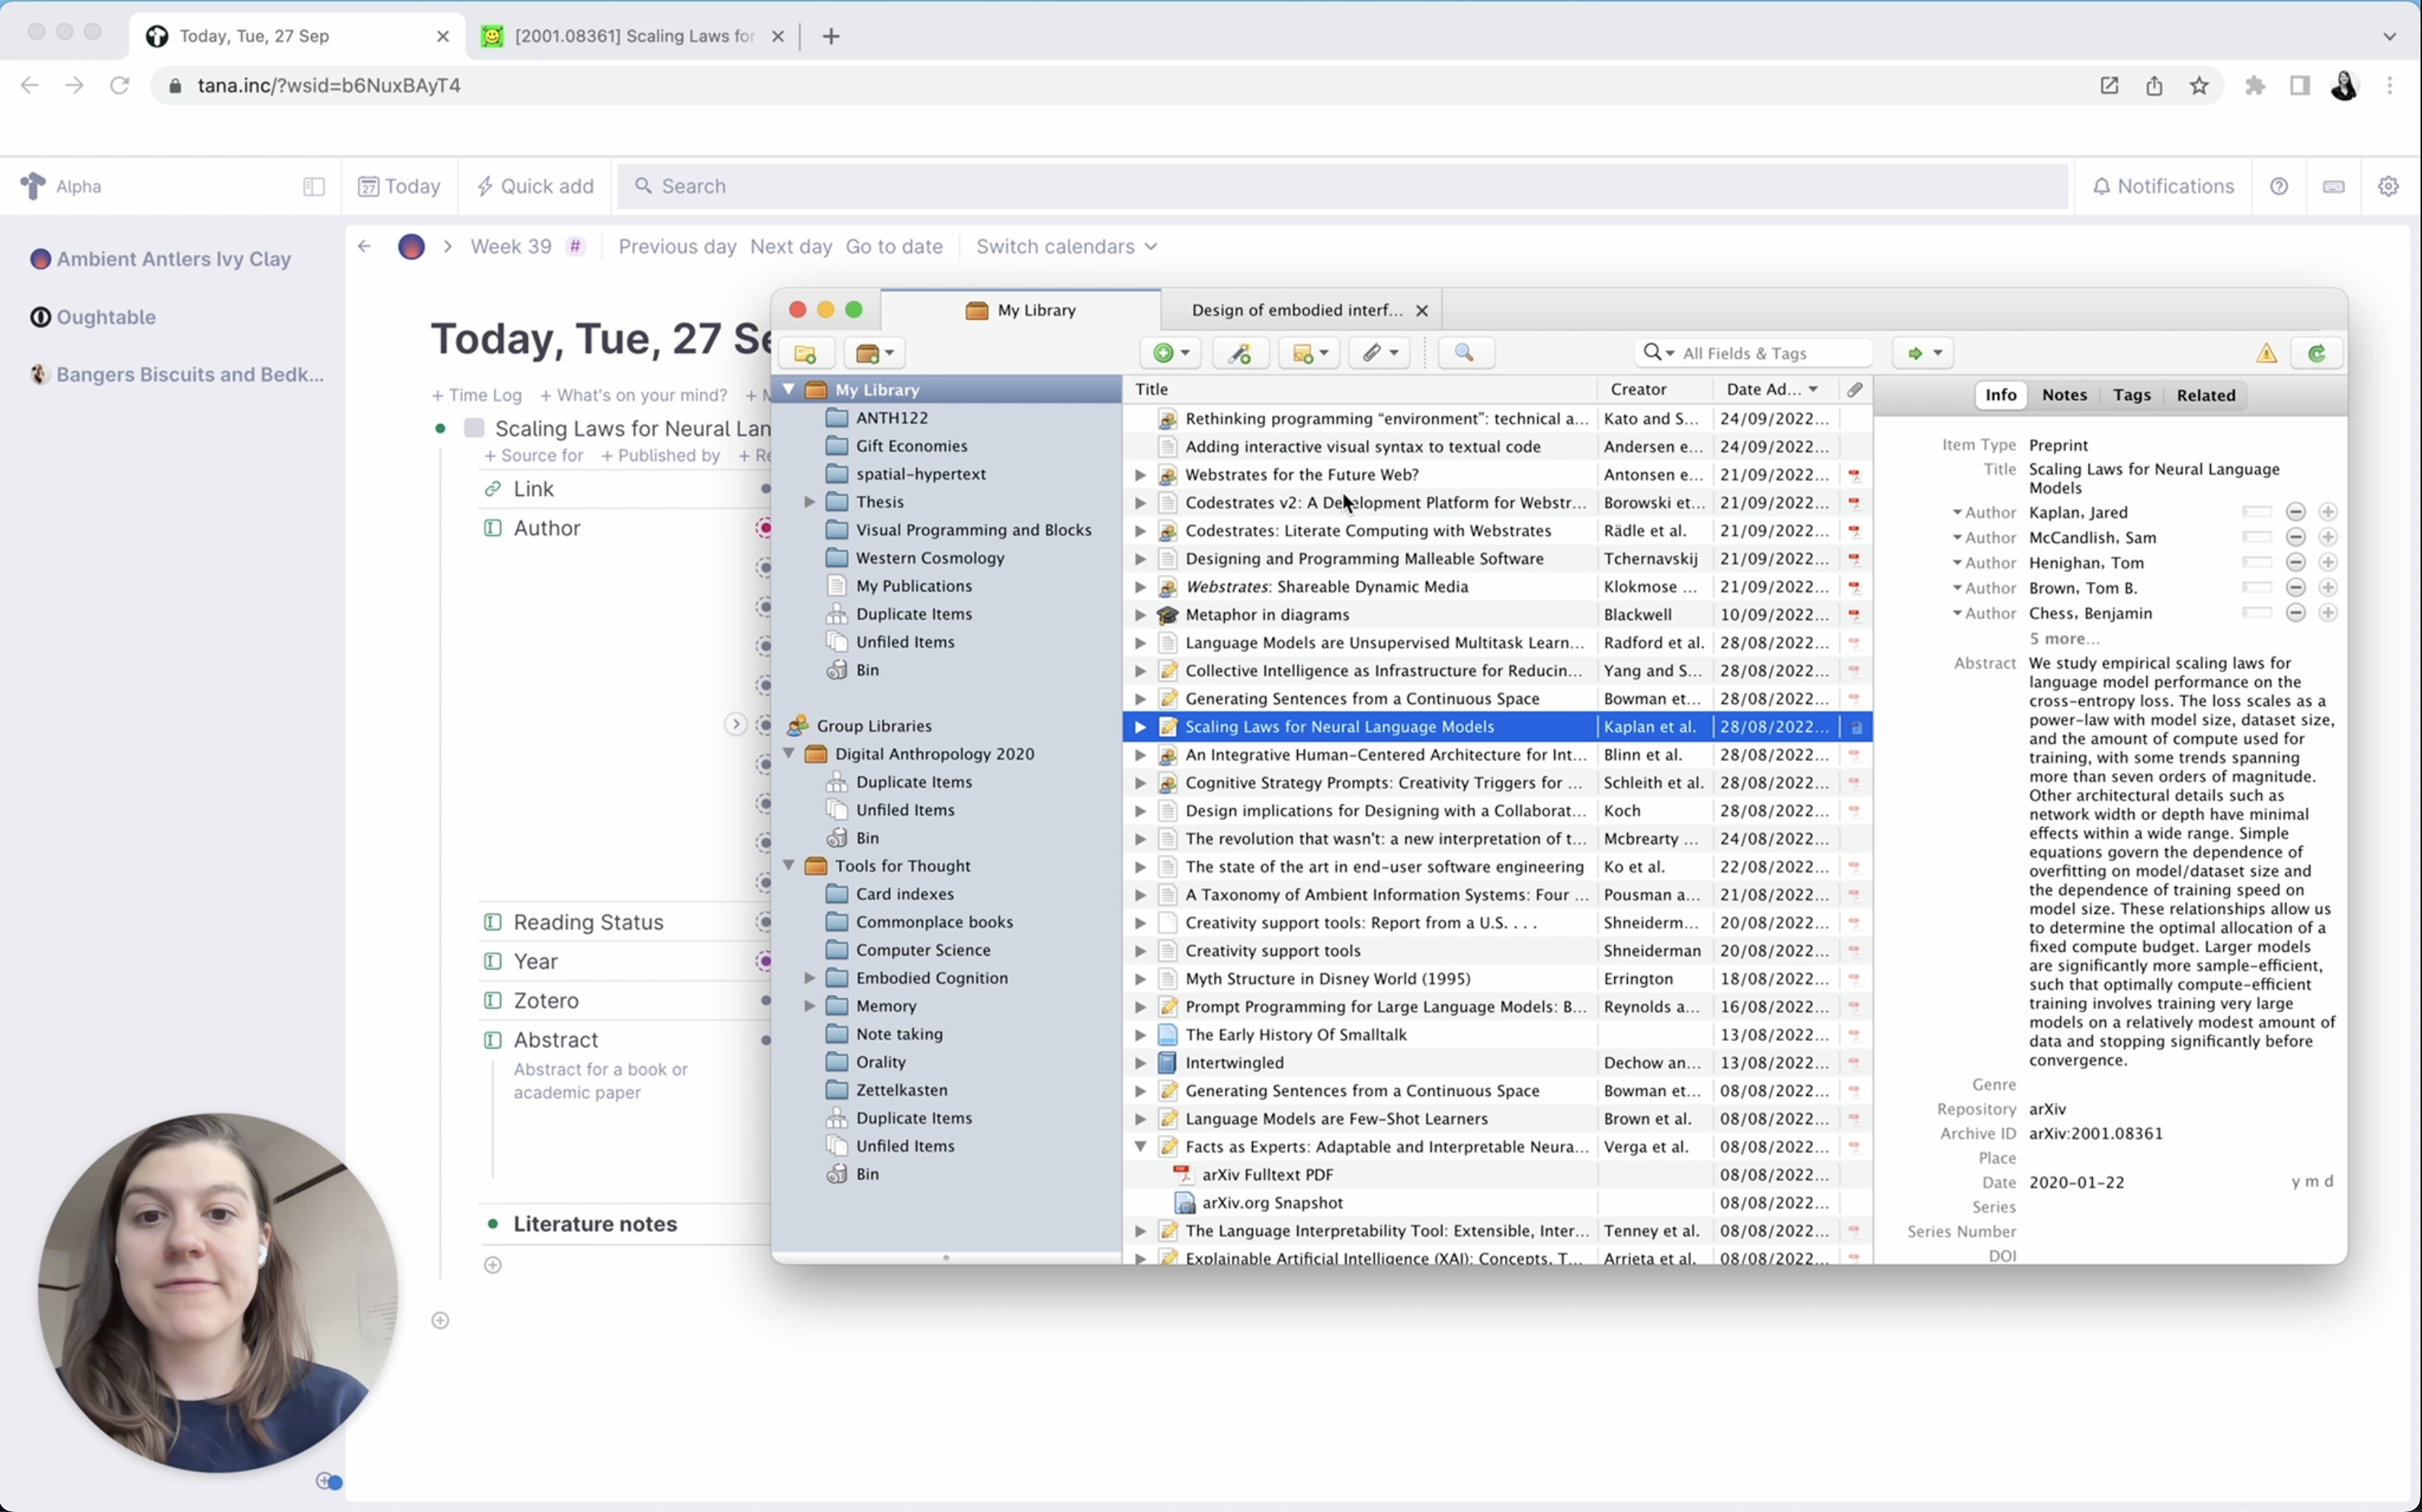Go to Previous day in Tana

click(677, 246)
